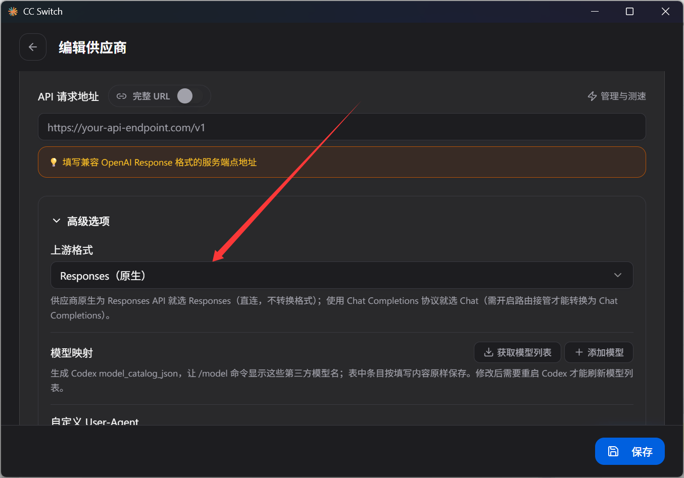Click the 保存 save button
This screenshot has width=684, height=478.
point(630,451)
